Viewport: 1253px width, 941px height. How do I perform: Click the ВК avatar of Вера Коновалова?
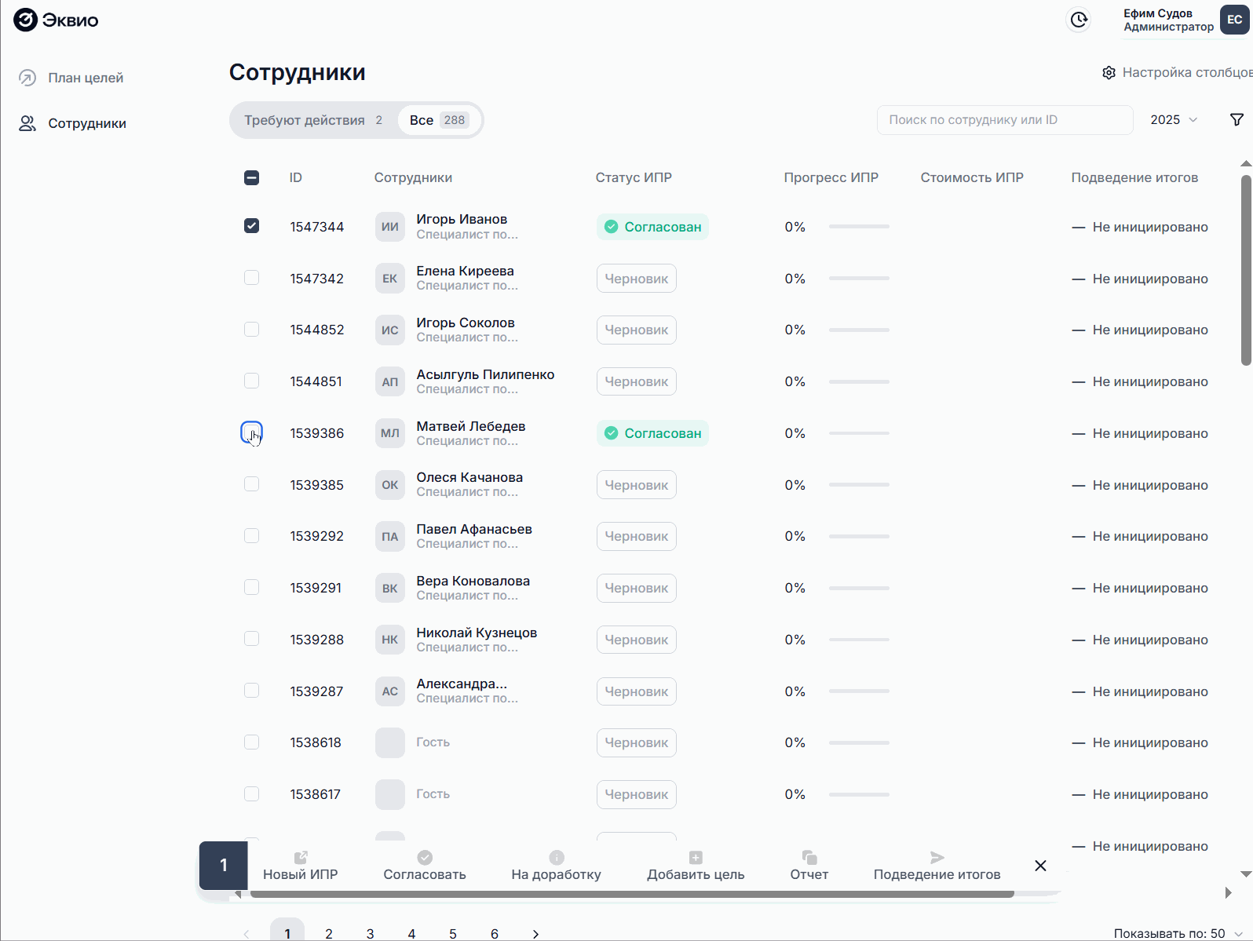coord(390,588)
